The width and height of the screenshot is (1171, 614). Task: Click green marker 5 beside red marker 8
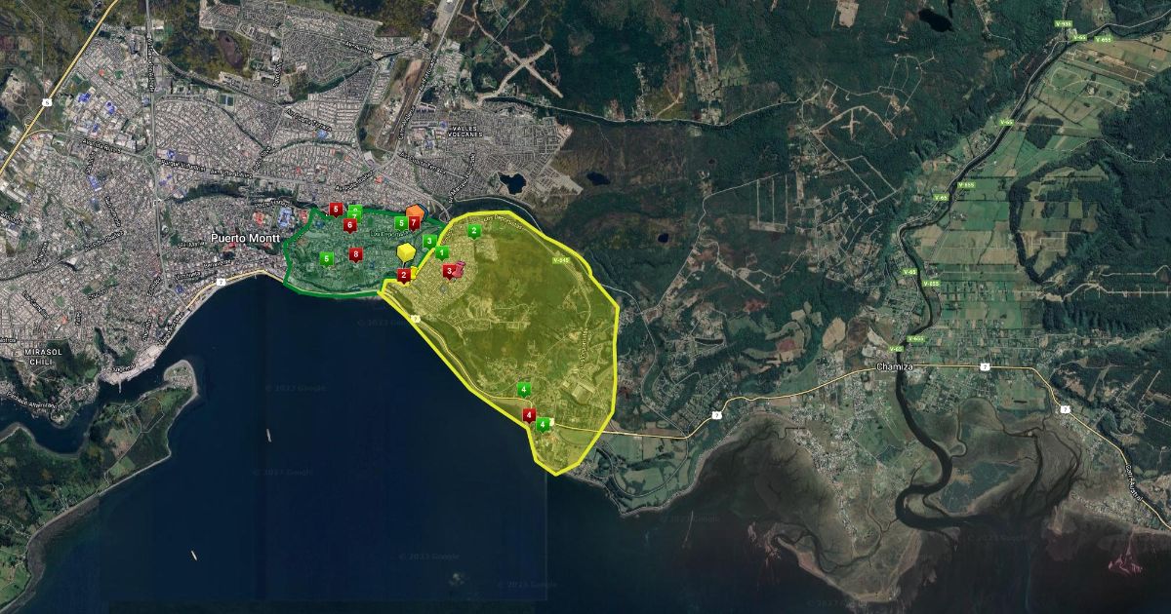coord(327,258)
